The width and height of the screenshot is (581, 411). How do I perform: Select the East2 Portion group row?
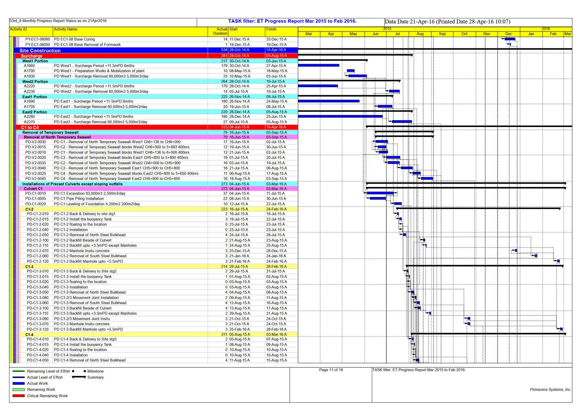(x=158, y=112)
